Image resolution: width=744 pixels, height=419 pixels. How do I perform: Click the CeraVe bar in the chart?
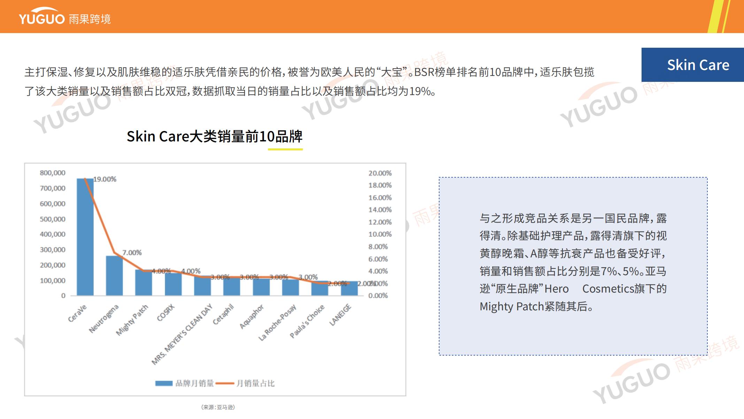pos(85,237)
